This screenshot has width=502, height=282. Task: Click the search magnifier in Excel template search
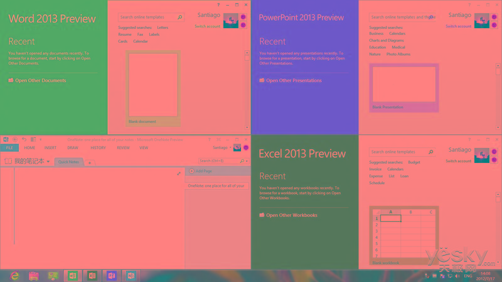coord(431,152)
